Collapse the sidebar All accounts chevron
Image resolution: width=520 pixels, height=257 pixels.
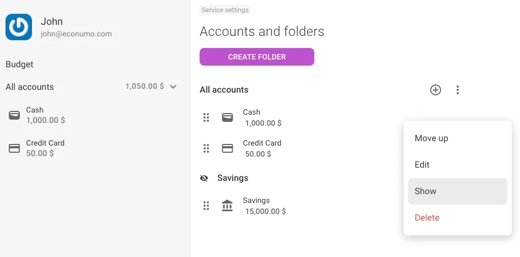tap(173, 87)
